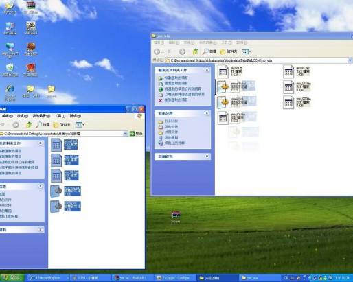The image size is (353, 282).
Task: Click Forward arrow in front Explorer window
Action: 16,125
